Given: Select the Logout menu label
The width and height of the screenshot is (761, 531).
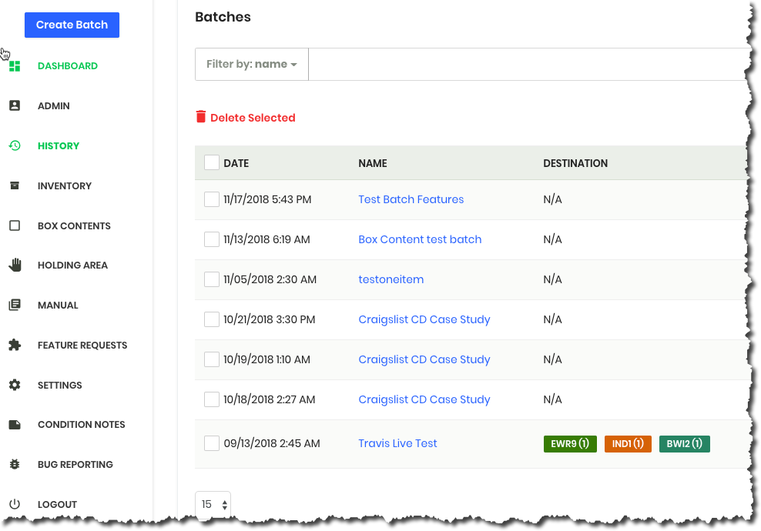Looking at the screenshot, I should tap(57, 504).
